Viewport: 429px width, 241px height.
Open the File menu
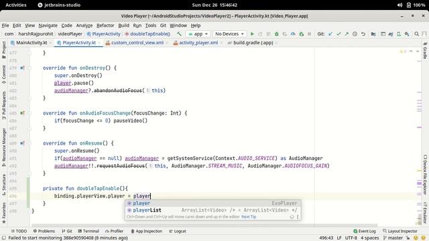(5, 25)
